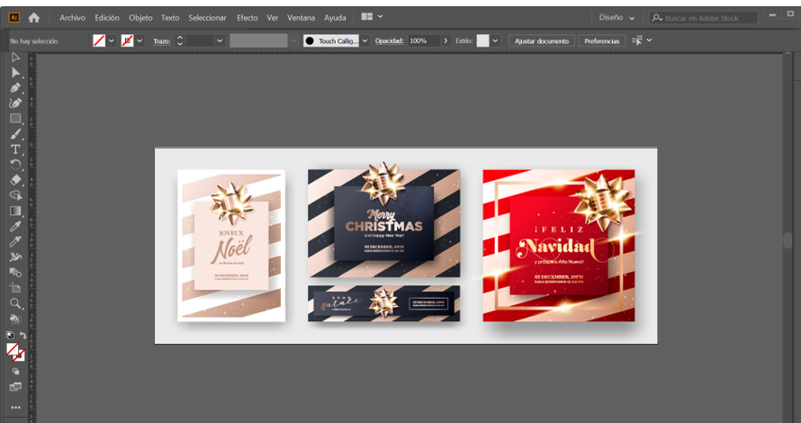Click the fill swatch in control bar

[x=99, y=40]
